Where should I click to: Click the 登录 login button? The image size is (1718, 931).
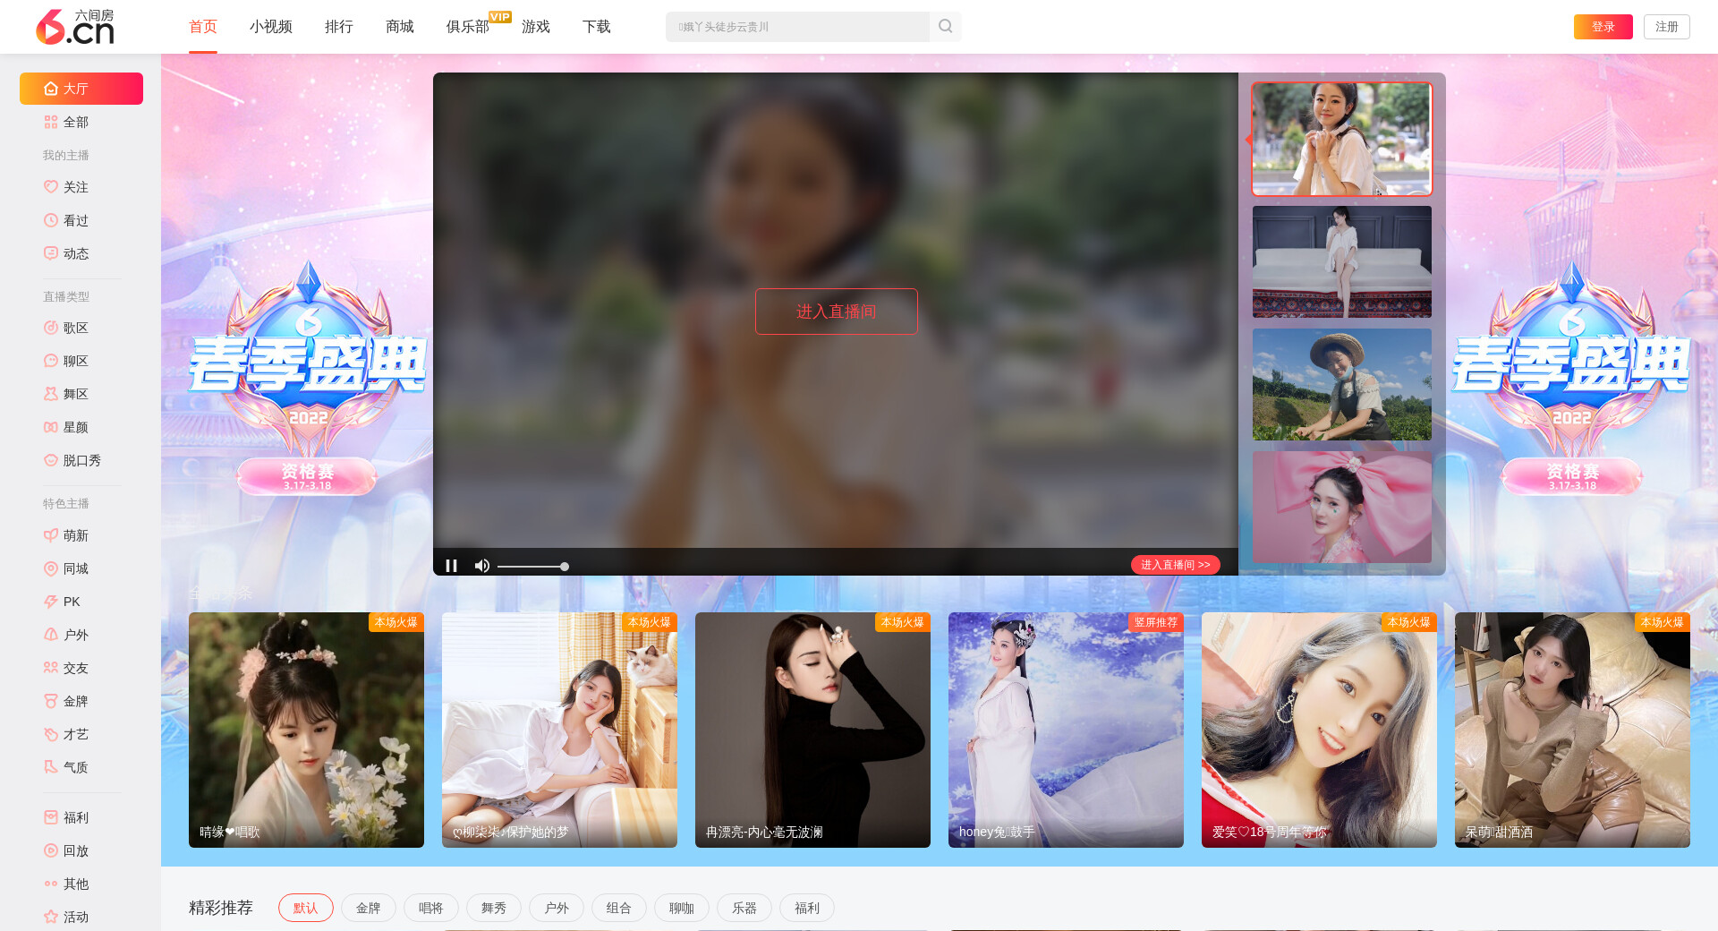[1603, 27]
